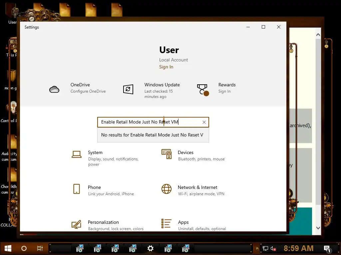Maximize the Settings window
This screenshot has width=341, height=255.
click(x=263, y=27)
